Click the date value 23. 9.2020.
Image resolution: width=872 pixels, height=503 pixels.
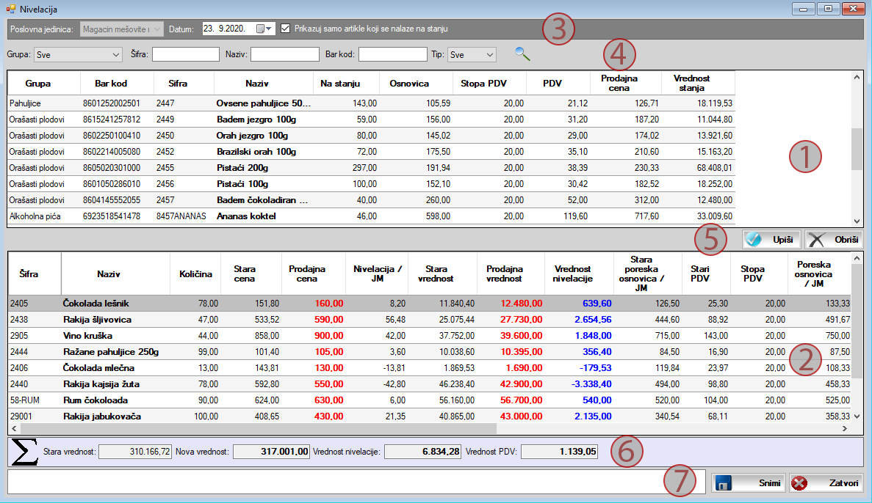(226, 29)
